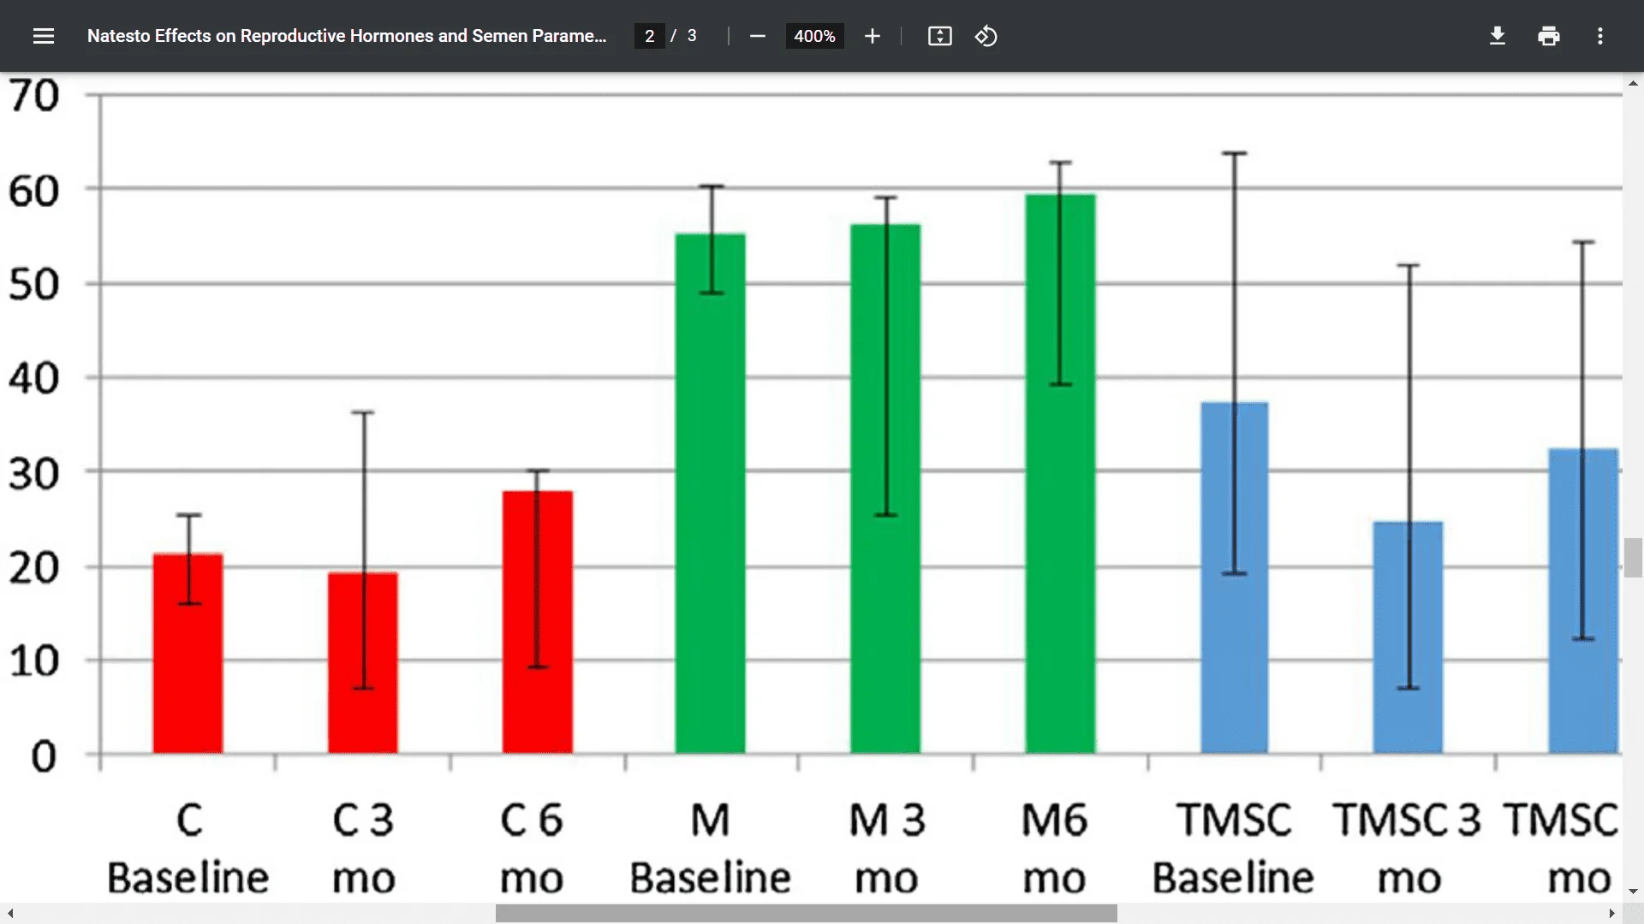Click the 'M6 mo' axis label
The image size is (1644, 924).
coord(1055,849)
